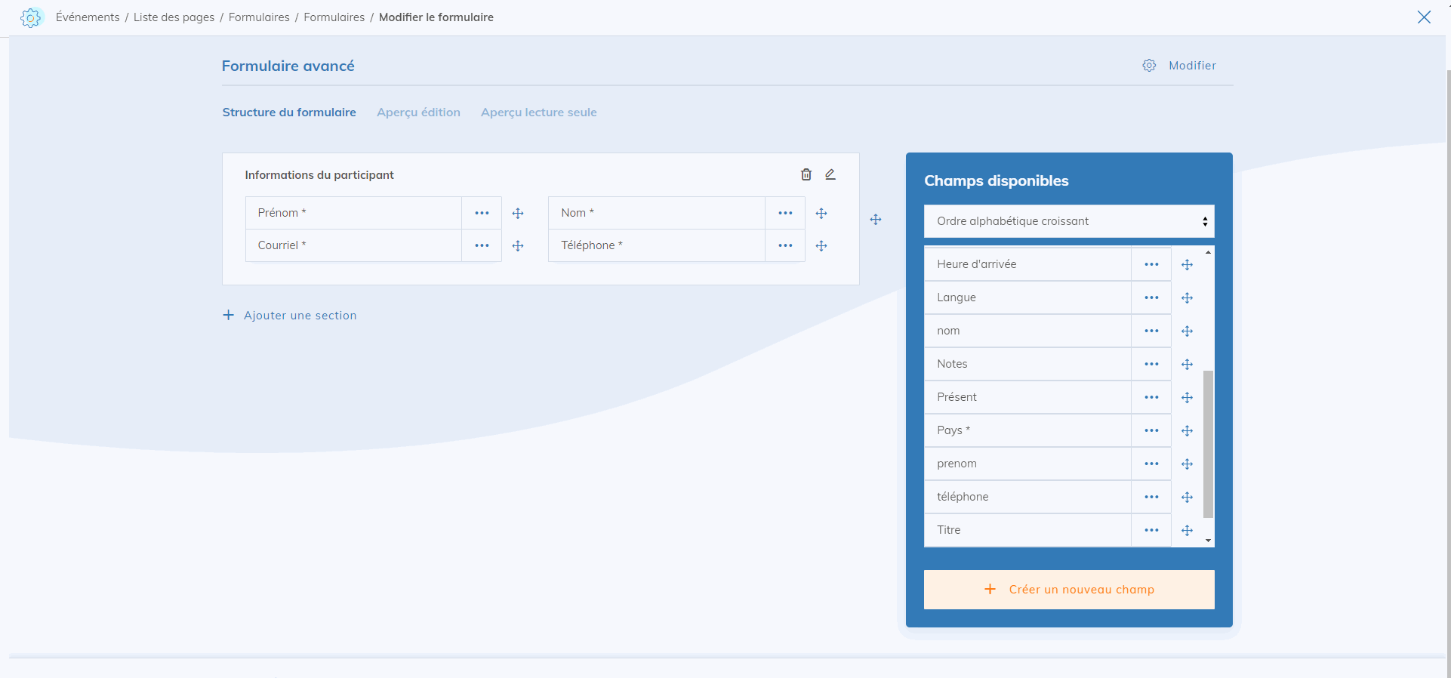Image resolution: width=1451 pixels, height=678 pixels.
Task: Expand the three-dot options for Pays field
Action: 1151,430
